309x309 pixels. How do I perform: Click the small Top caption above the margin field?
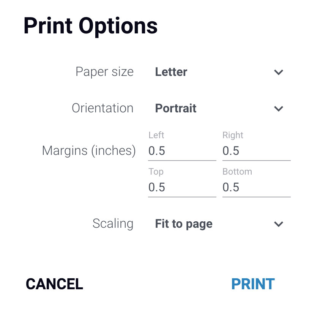click(156, 172)
